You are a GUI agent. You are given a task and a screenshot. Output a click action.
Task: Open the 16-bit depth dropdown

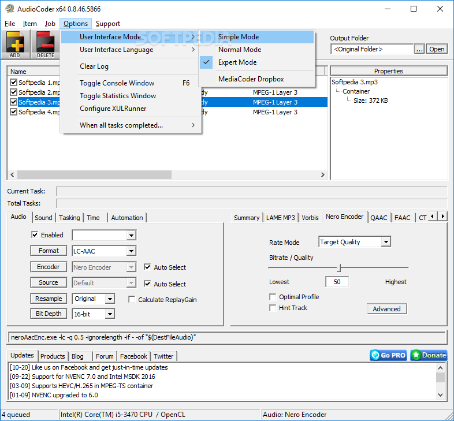click(x=110, y=314)
